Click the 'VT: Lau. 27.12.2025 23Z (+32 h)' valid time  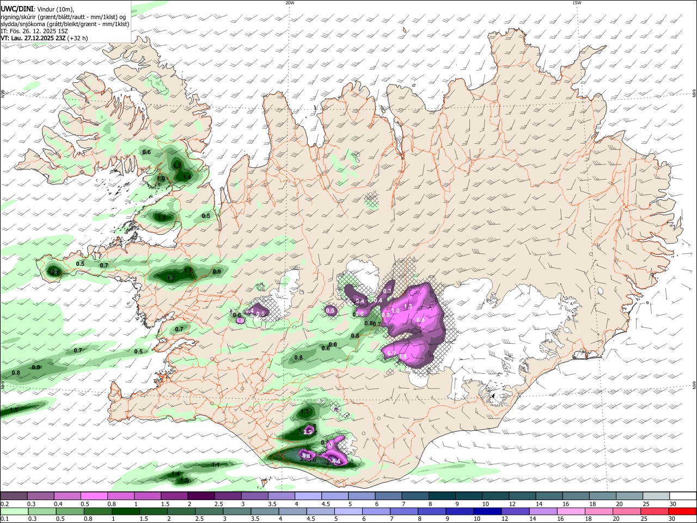(x=44, y=38)
